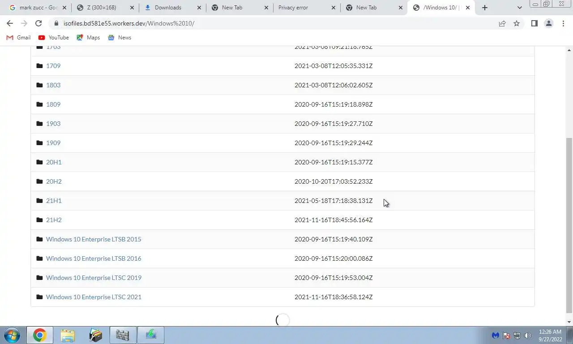The width and height of the screenshot is (573, 344).
Task: Close the Privacy error tab
Action: (334, 8)
